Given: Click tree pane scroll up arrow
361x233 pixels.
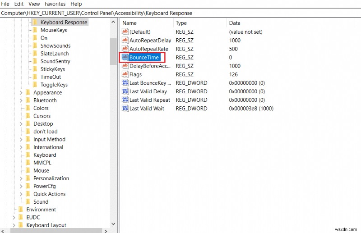Looking at the screenshot, I should click(x=113, y=22).
